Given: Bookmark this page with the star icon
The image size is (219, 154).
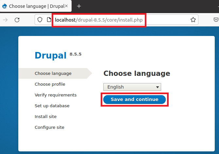Looking at the screenshot, I should click(193, 20).
